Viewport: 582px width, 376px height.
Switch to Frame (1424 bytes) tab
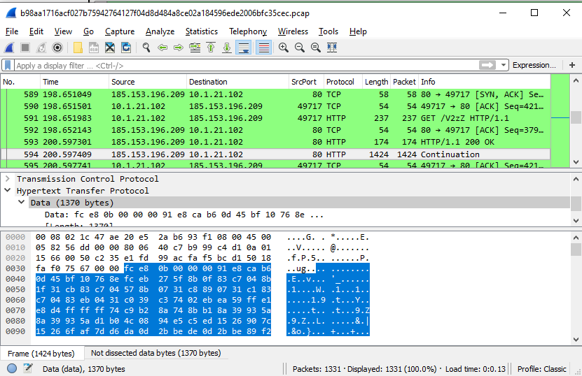tap(41, 354)
